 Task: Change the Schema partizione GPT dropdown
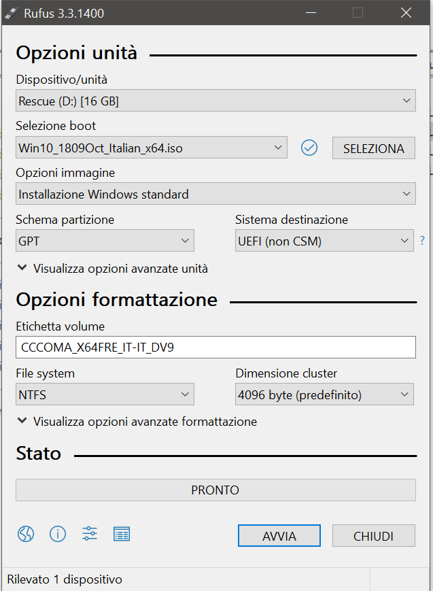click(x=105, y=241)
